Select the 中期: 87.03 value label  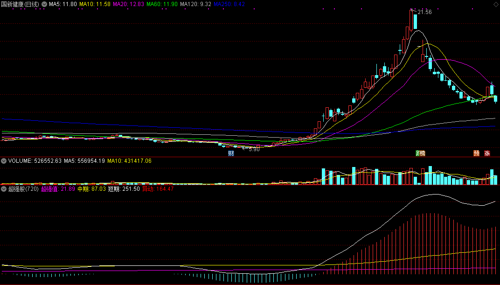pyautogui.click(x=91, y=189)
